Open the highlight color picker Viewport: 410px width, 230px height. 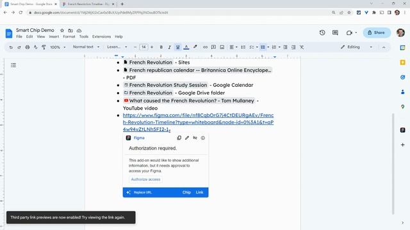pyautogui.click(x=195, y=47)
